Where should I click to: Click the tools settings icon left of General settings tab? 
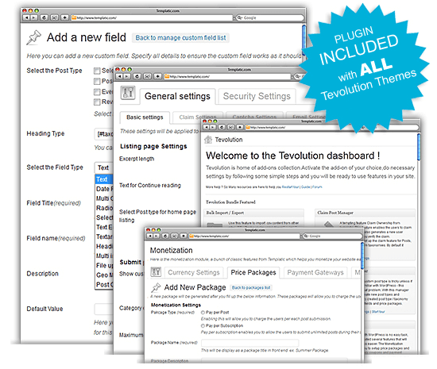pos(128,93)
